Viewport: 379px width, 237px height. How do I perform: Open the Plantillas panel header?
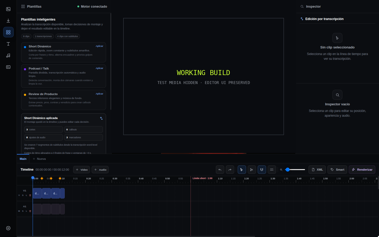coord(31,7)
